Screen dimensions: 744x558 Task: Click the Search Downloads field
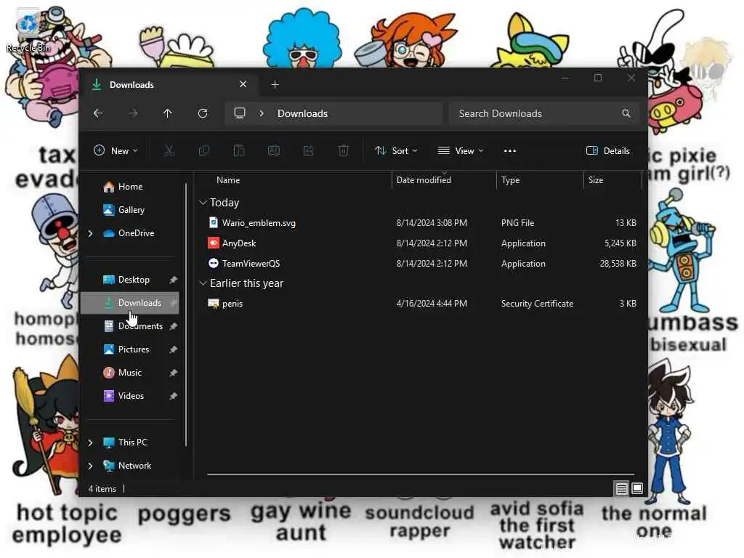coord(543,113)
